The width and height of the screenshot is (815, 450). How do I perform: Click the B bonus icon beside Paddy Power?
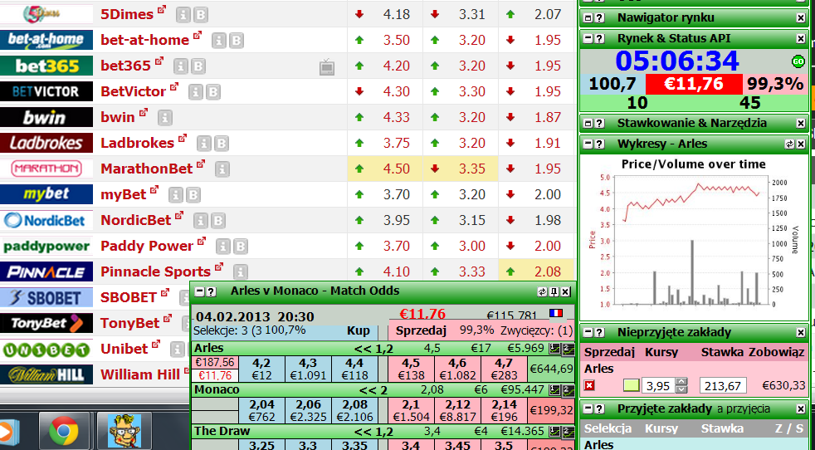[x=241, y=247]
